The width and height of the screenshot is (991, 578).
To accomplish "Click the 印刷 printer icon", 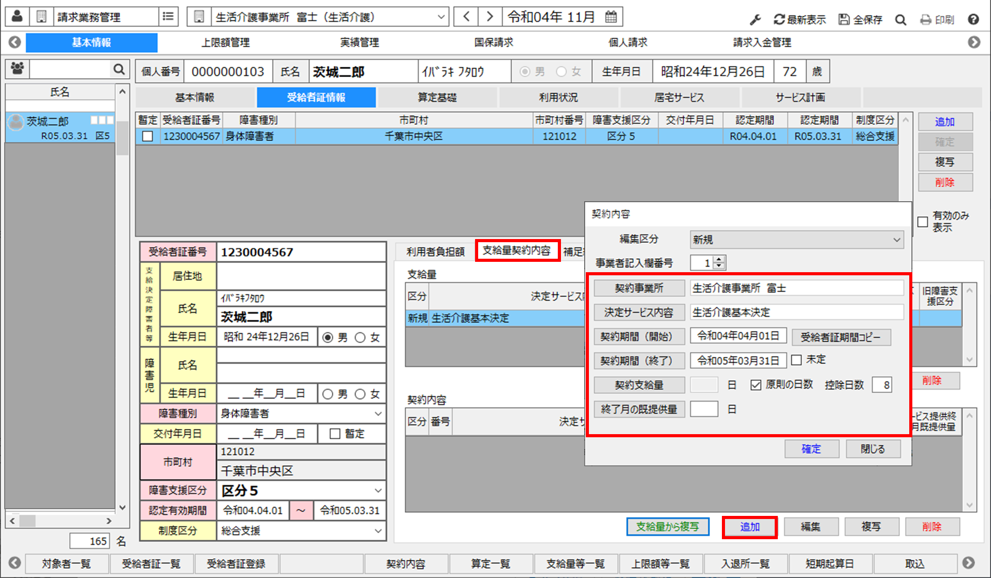I will pyautogui.click(x=926, y=20).
